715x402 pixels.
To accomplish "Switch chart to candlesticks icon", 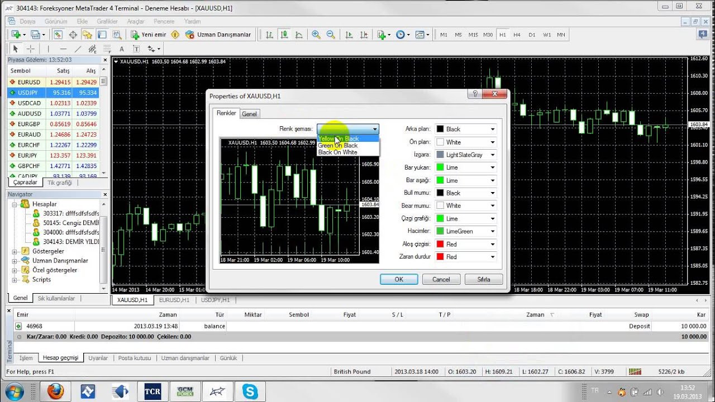I will point(284,35).
